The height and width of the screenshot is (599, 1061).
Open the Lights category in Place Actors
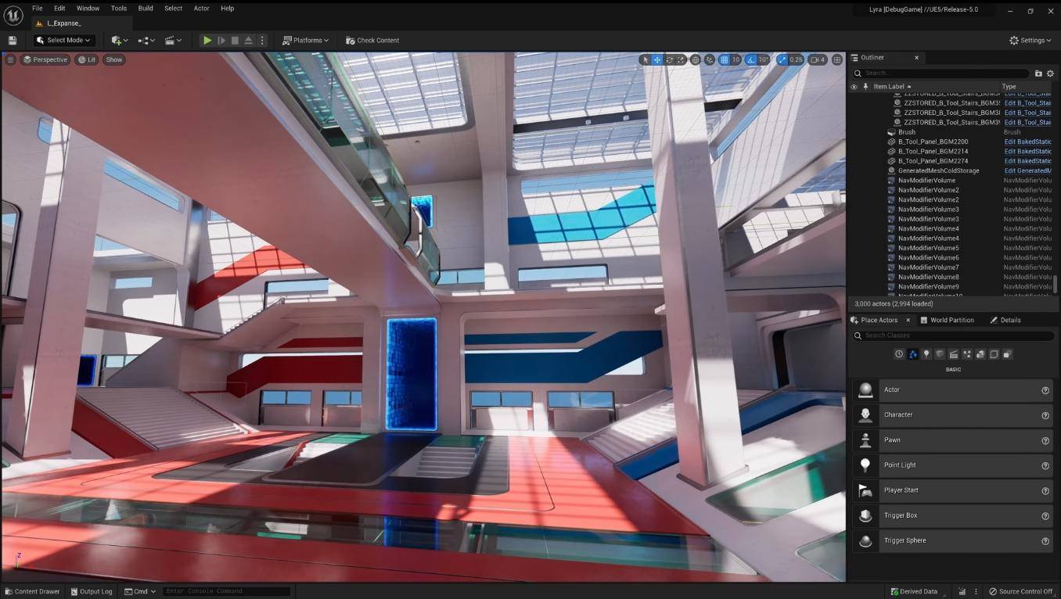click(926, 354)
